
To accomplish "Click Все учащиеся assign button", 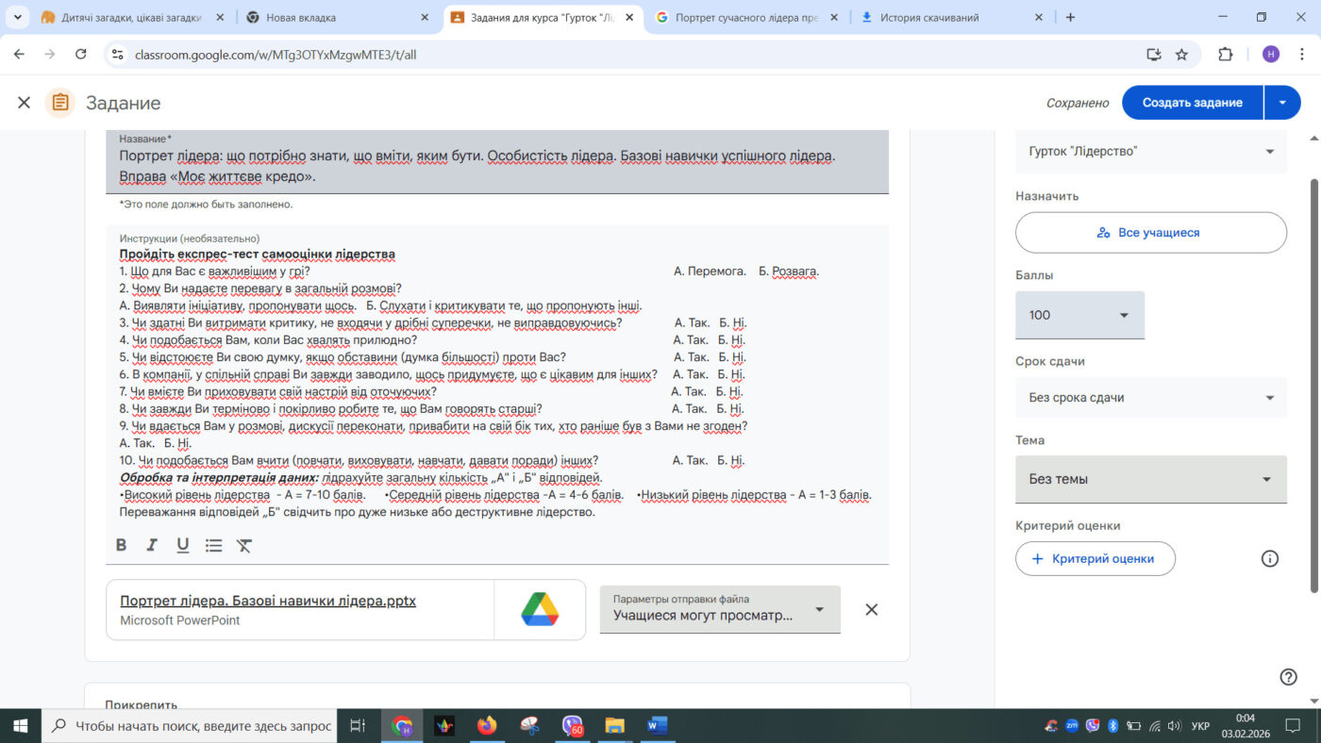I will (x=1150, y=233).
